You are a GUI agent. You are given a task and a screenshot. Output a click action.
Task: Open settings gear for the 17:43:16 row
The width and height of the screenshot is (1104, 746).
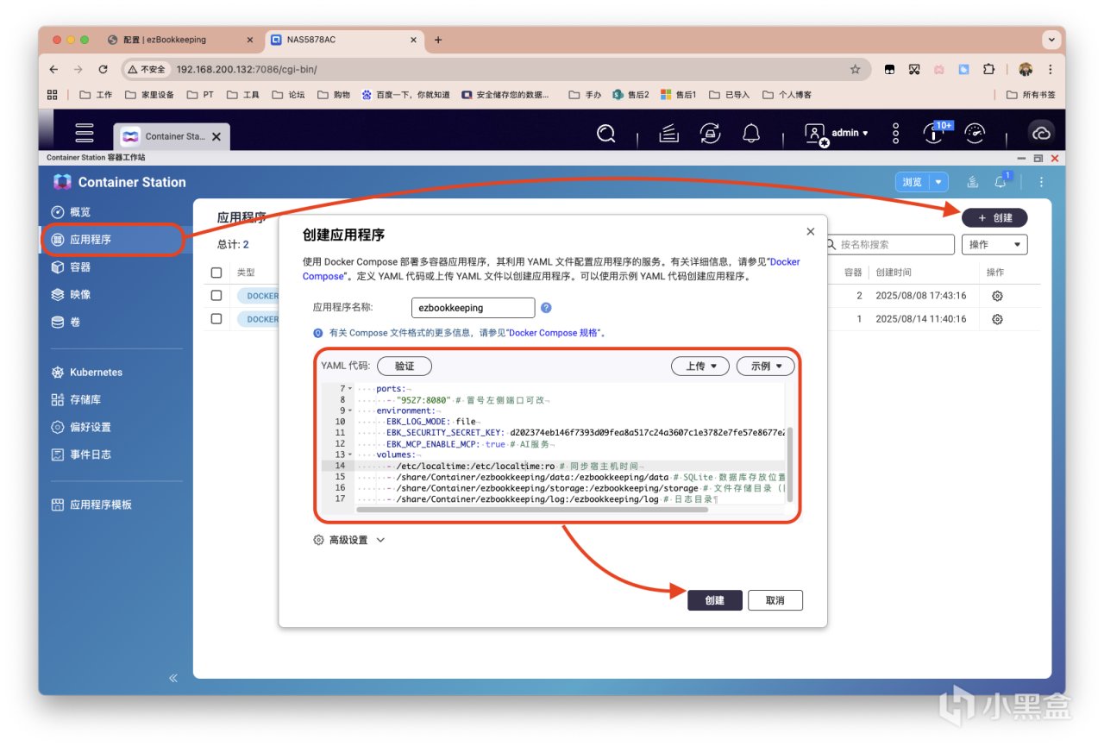(997, 296)
